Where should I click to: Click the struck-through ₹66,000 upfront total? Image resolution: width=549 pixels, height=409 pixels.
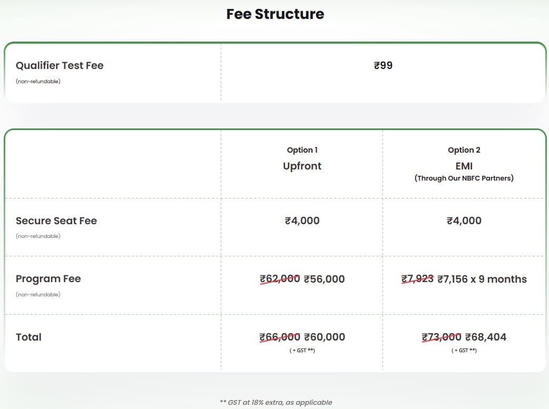coord(280,337)
